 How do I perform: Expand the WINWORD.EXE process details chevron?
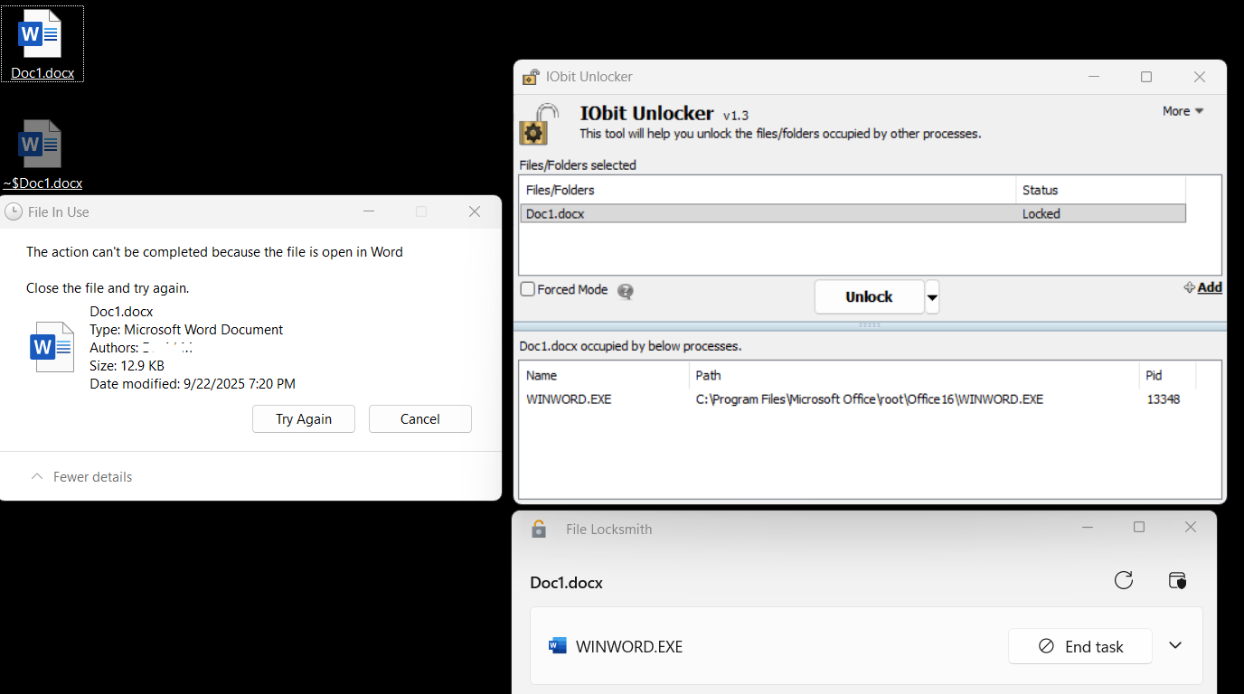pyautogui.click(x=1175, y=645)
